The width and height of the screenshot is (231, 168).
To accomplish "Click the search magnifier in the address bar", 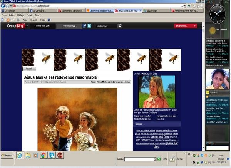I will click(x=182, y=6).
